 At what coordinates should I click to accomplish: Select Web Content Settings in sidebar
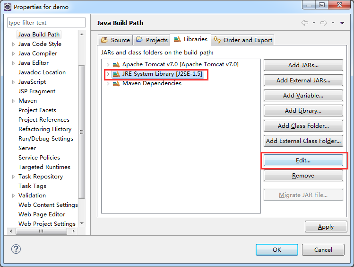pos(48,205)
